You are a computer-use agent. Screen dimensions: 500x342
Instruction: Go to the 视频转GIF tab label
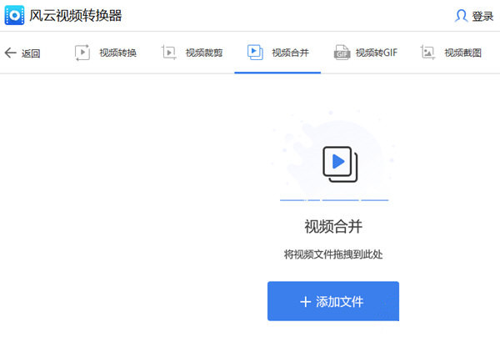[377, 53]
